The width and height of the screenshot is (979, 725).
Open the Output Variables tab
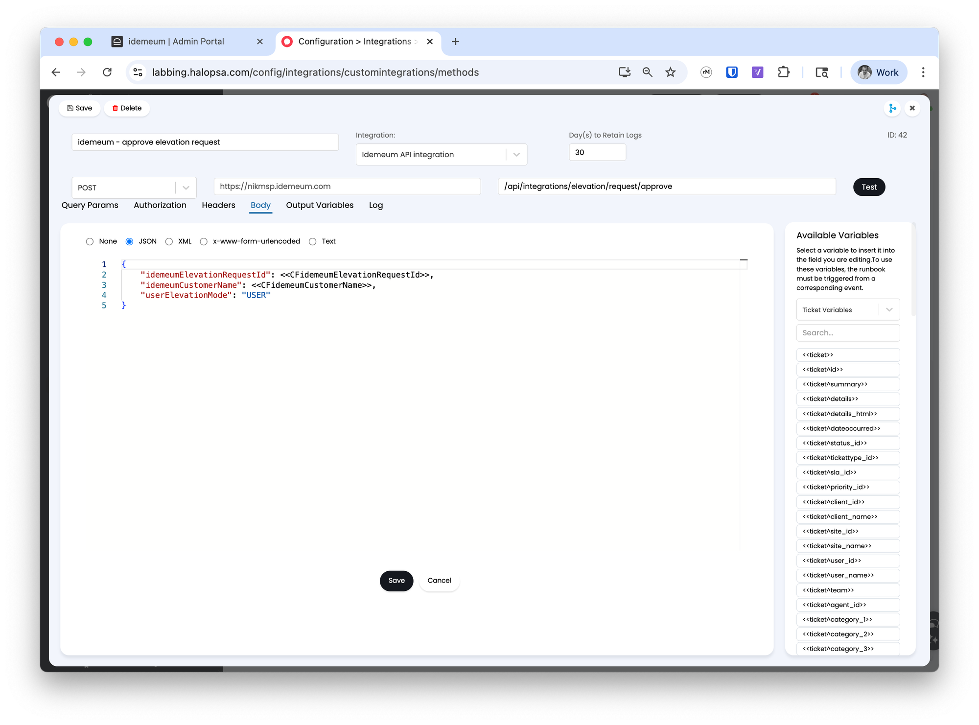pos(320,205)
